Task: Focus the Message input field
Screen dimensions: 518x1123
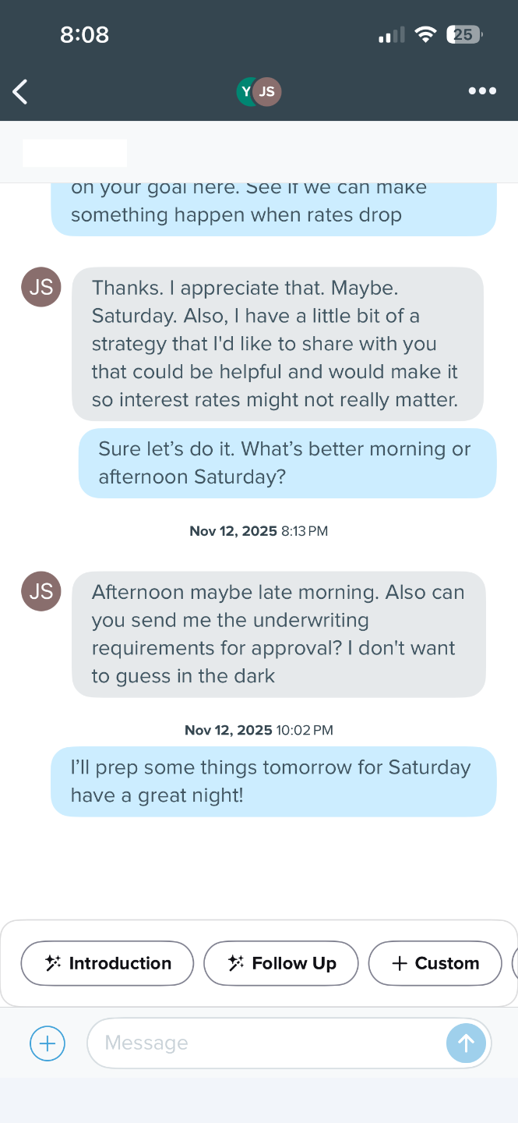Action: click(265, 1043)
